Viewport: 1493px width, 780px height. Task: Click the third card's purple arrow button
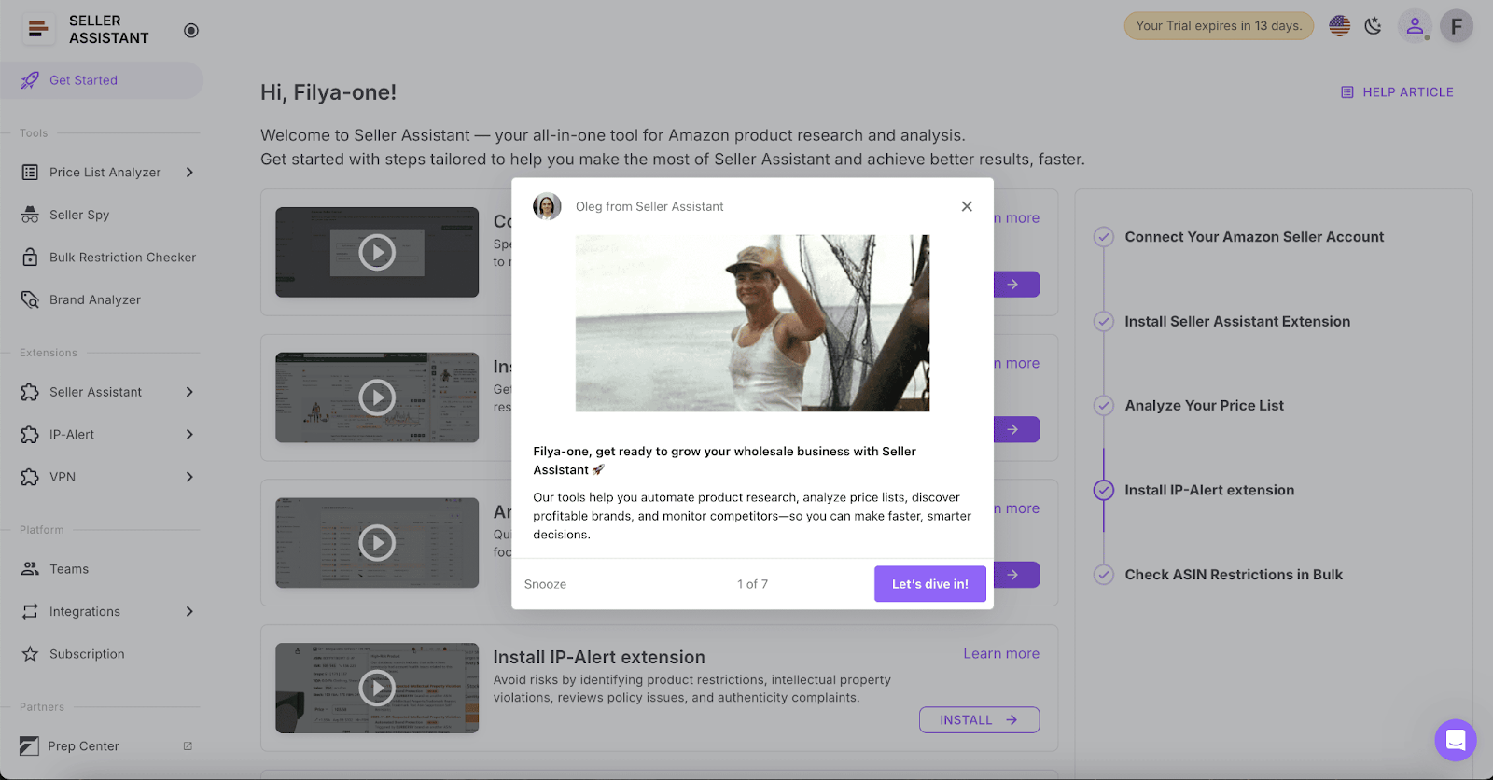pos(1016,575)
